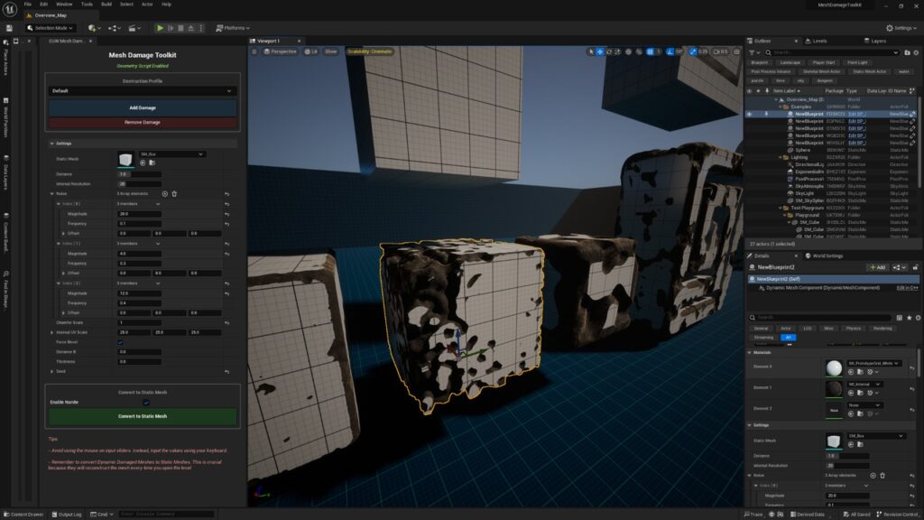Click the Distance value slider field
The image size is (924, 520).
click(138, 173)
